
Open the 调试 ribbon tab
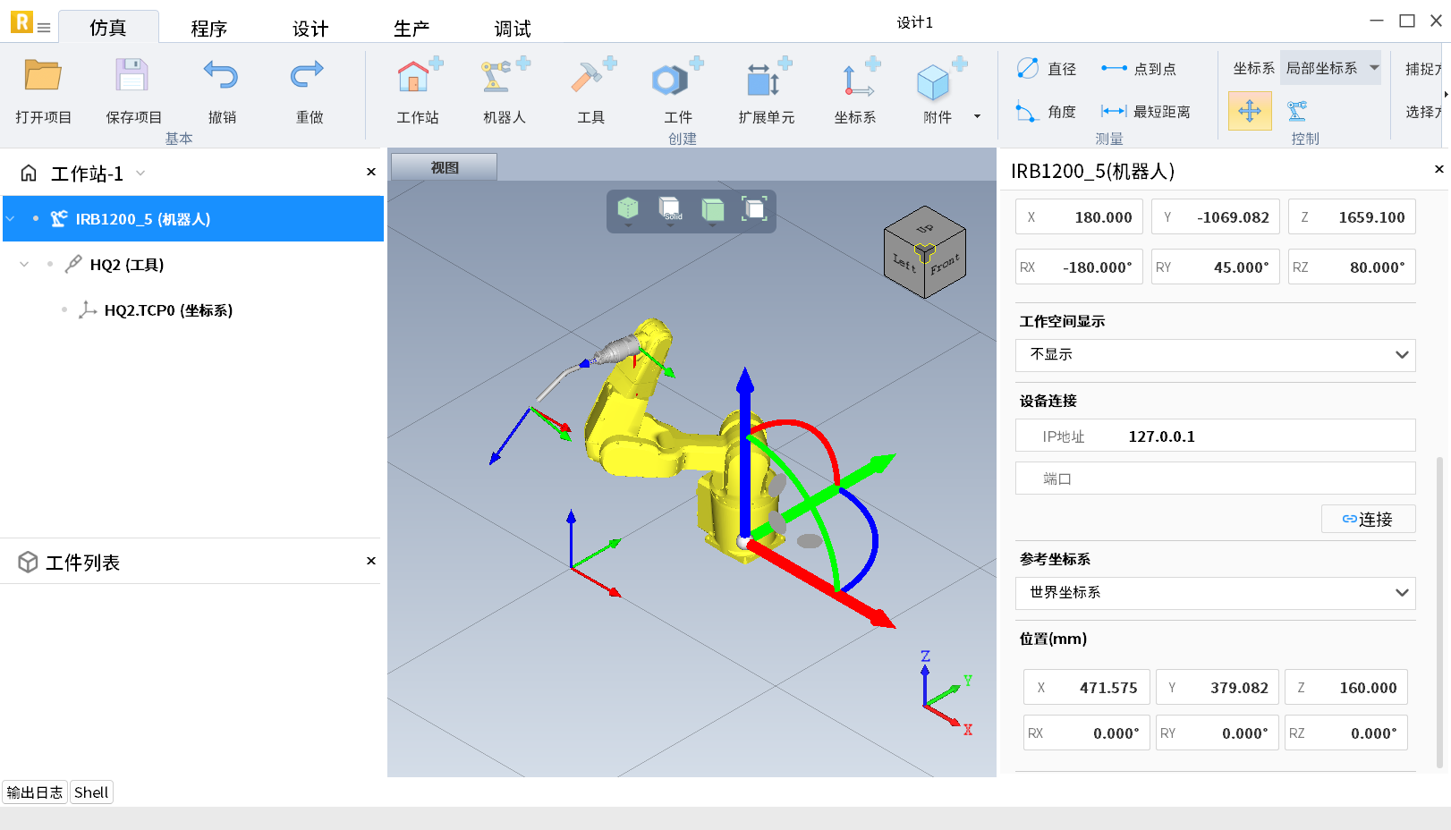[x=512, y=29]
